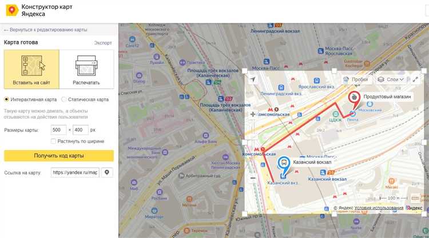
Task: Click the Яндекс logo on map preview
Action: point(414,208)
